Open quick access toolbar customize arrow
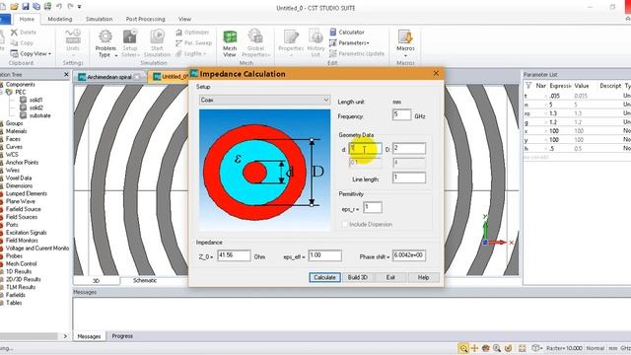 click(x=80, y=7)
